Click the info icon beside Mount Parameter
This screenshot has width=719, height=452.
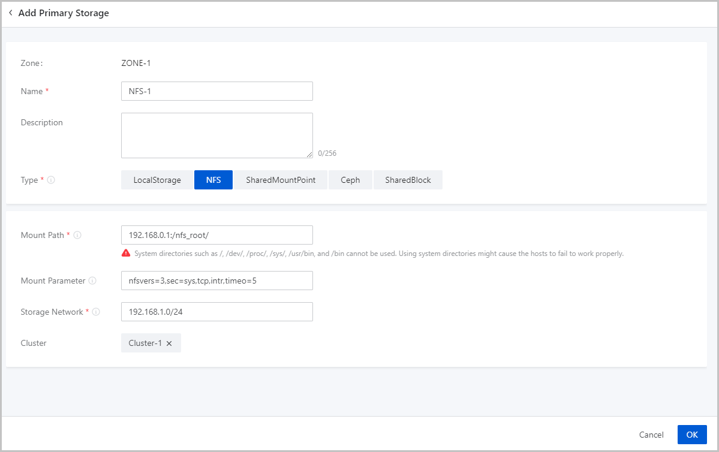[92, 281]
